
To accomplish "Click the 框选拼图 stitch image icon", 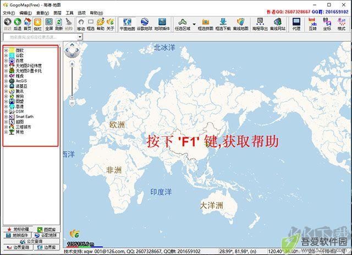I will (205, 24).
